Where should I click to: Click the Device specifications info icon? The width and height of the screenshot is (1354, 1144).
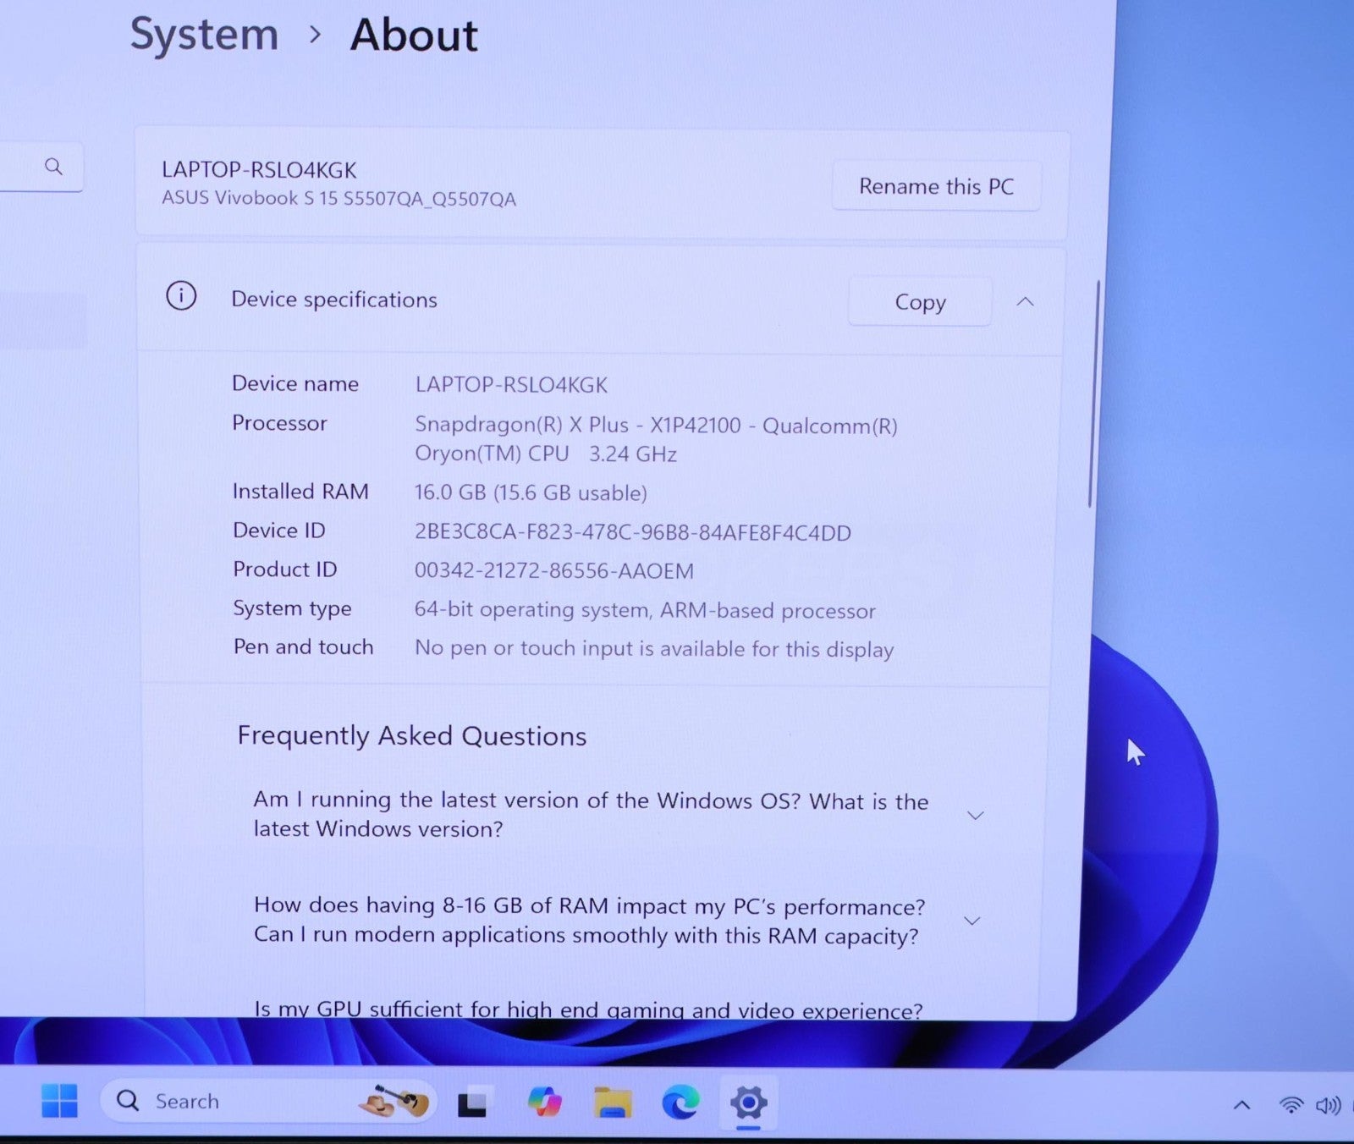tap(181, 296)
